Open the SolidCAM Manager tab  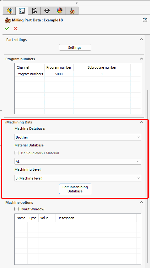72,11
